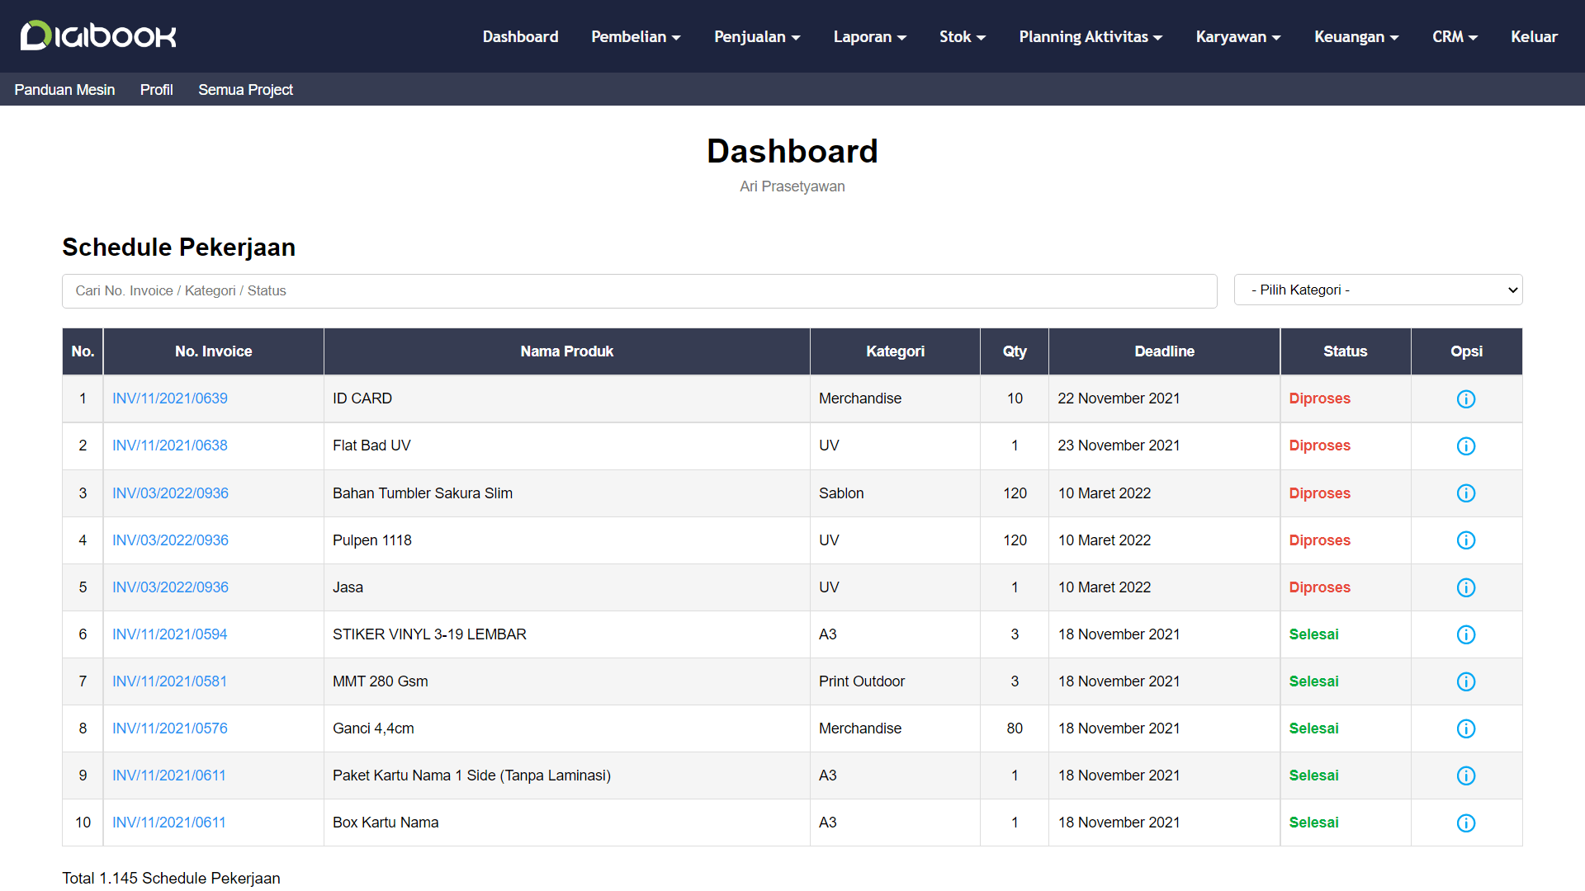Open the Pilih Kategori dropdown
The height and width of the screenshot is (891, 1585).
[x=1378, y=290]
